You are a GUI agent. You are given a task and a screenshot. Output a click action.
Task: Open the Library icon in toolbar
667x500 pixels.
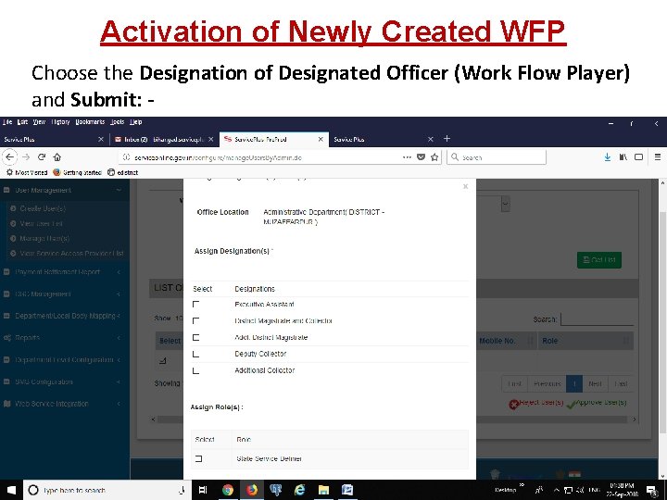[x=623, y=156]
